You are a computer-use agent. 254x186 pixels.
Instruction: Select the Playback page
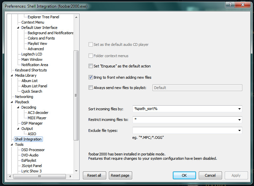(x=22, y=102)
